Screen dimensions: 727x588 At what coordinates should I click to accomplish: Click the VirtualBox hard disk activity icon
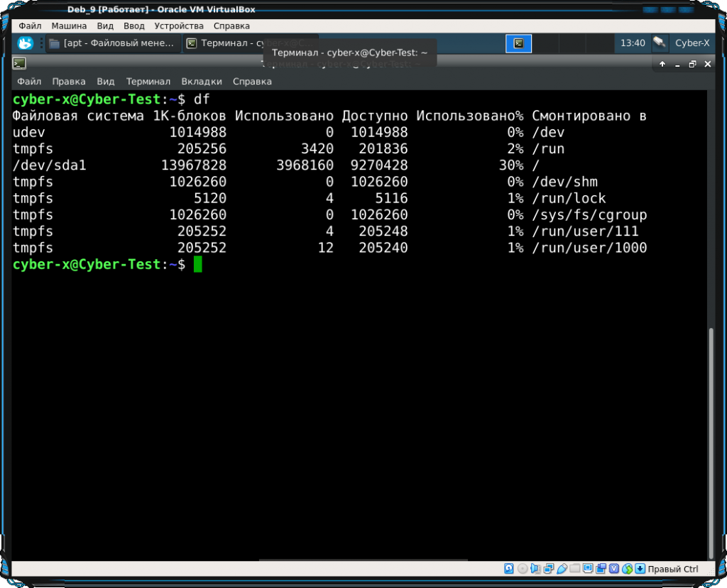coord(509,569)
